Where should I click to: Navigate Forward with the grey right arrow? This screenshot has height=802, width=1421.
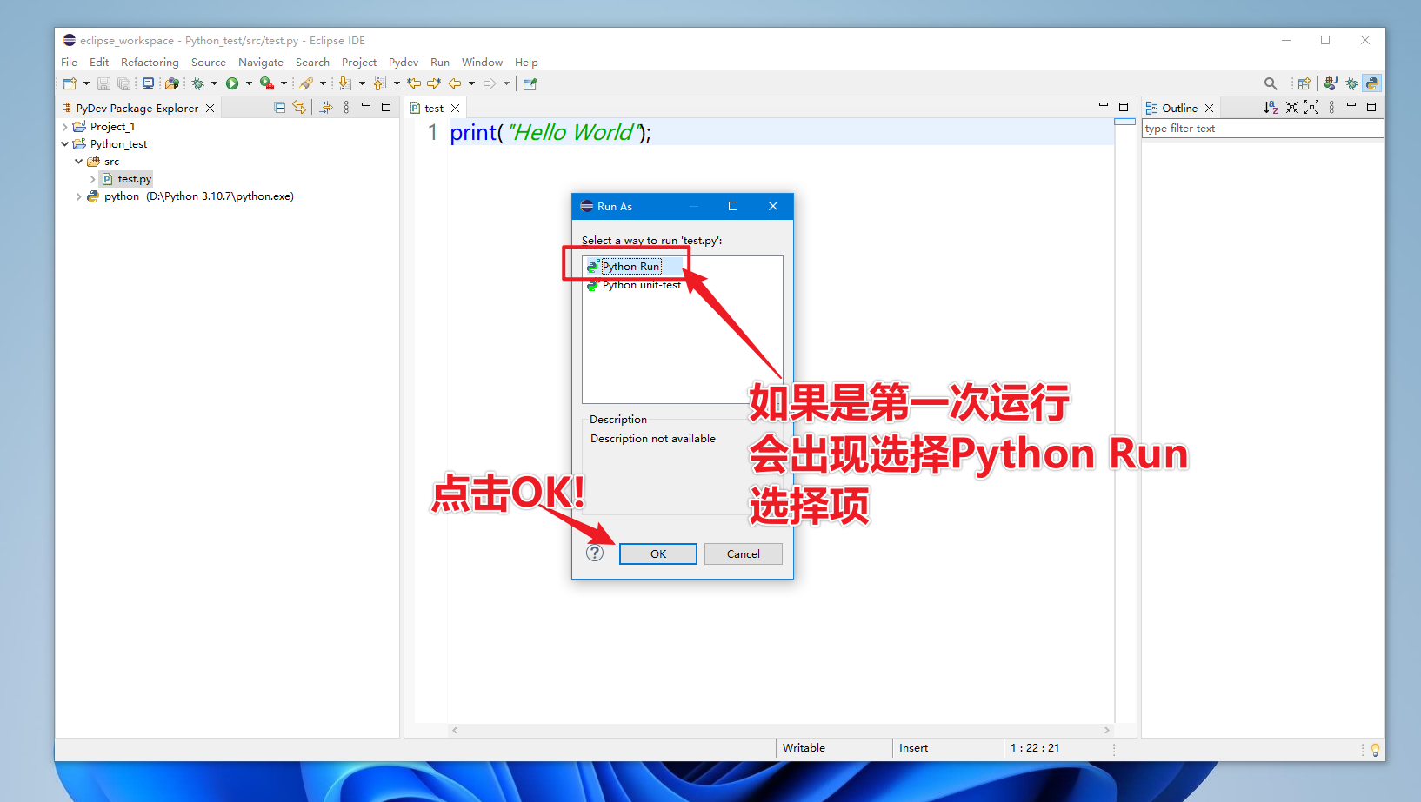tap(490, 83)
